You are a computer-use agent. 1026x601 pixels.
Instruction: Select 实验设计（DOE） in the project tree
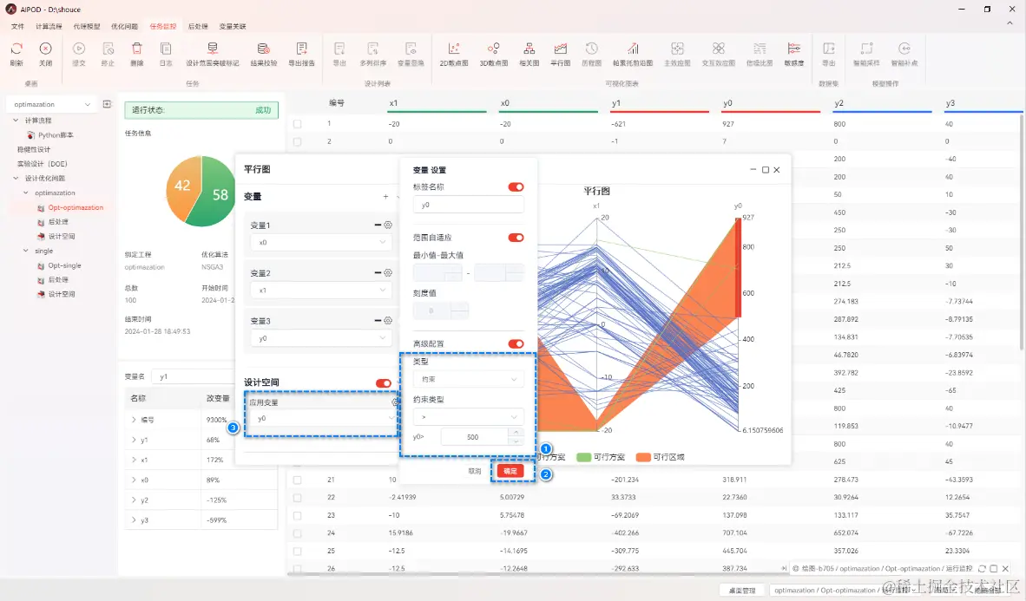pos(42,164)
